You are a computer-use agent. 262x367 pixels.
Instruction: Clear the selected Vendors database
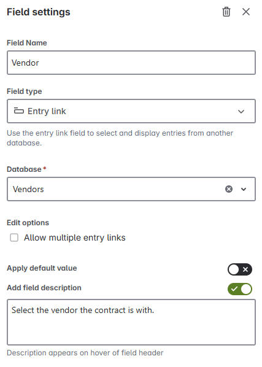(x=229, y=189)
